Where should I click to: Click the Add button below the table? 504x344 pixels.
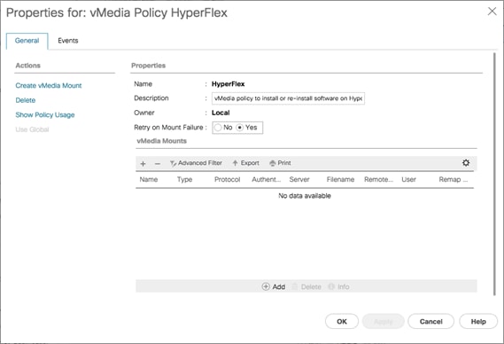[x=274, y=286]
